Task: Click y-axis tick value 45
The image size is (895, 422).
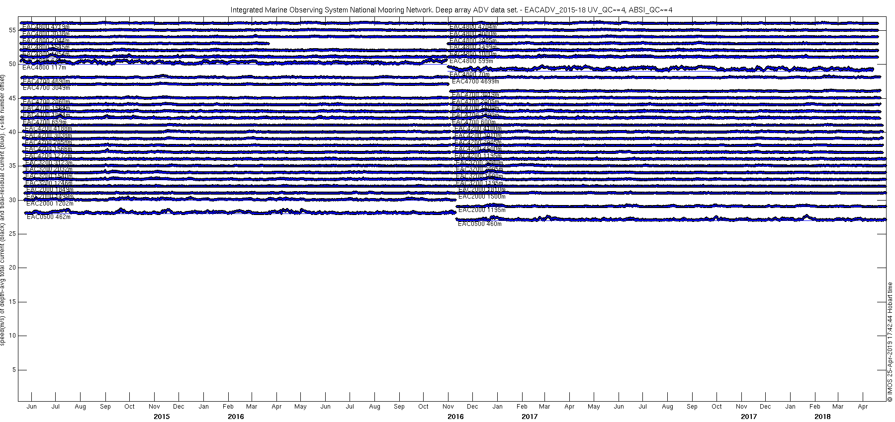Action: coord(12,98)
